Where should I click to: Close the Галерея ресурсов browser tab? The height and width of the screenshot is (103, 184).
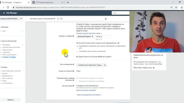pos(62,2)
